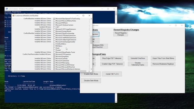Click the horizontal scrollbar thumb in Customize window
194x109 pixels.
point(50,71)
